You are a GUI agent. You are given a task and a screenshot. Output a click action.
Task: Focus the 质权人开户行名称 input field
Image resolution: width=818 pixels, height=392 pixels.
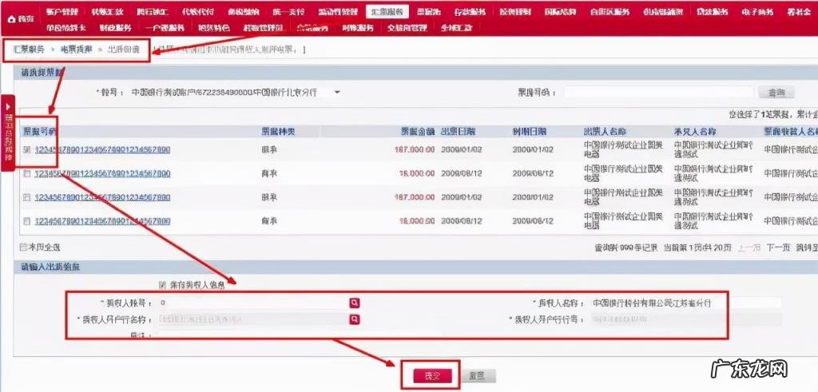[x=253, y=319]
